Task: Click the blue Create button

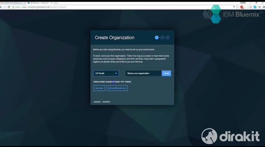Action: 166,73
